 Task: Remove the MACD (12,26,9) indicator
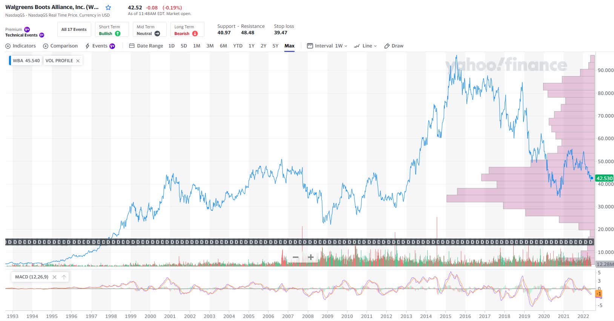click(x=54, y=277)
